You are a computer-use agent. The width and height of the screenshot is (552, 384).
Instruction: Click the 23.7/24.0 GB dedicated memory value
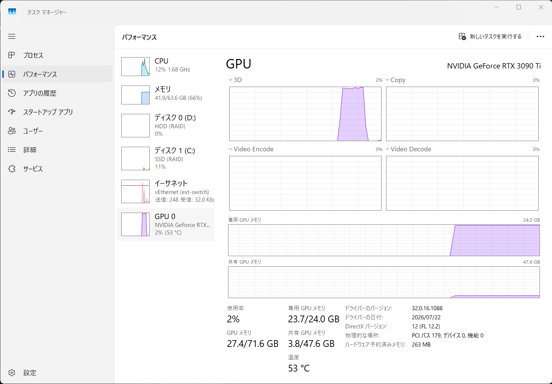(314, 319)
